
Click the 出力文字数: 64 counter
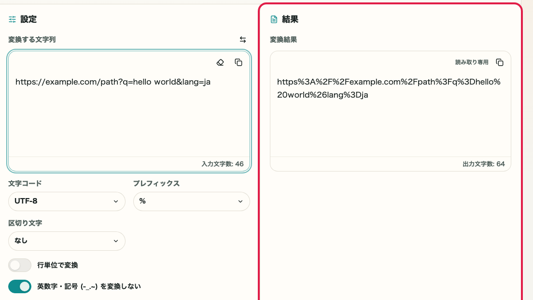coord(484,164)
